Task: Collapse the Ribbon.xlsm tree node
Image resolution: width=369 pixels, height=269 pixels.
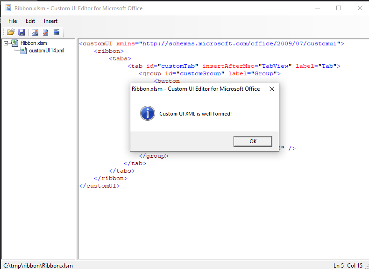Action: point(6,43)
